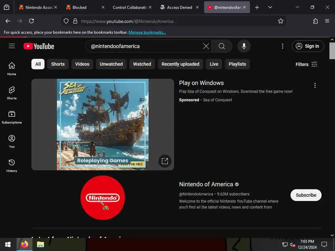This screenshot has width=335, height=251.
Task: Select the Playlists filter chip
Action: tap(237, 64)
